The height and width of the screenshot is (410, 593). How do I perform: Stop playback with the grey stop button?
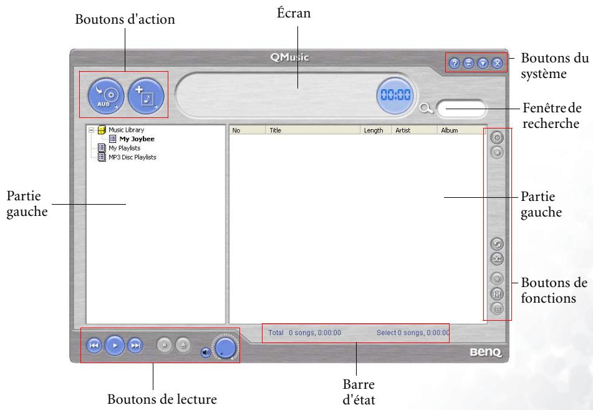click(164, 345)
